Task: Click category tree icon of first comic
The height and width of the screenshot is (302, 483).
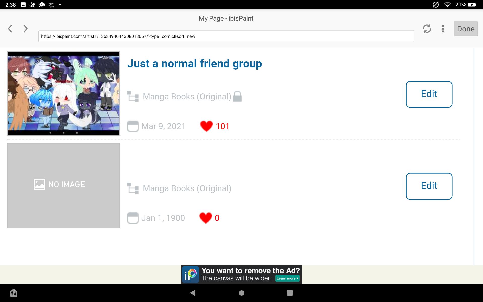Action: (x=133, y=97)
